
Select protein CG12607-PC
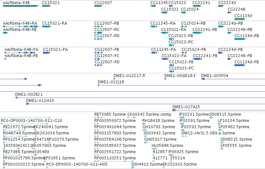(97, 59)
